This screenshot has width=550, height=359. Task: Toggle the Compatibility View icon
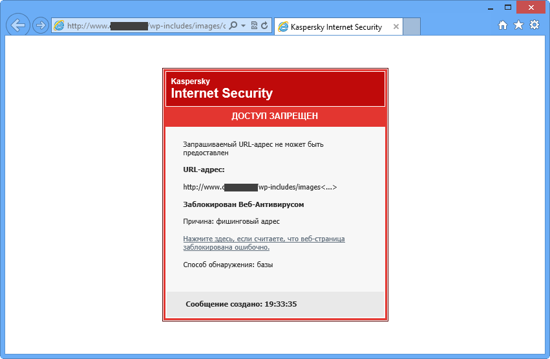pyautogui.click(x=254, y=25)
